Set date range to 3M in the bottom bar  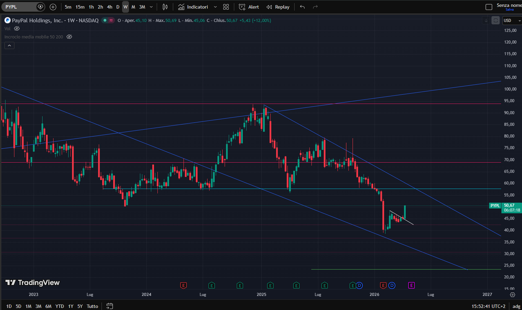[38, 306]
